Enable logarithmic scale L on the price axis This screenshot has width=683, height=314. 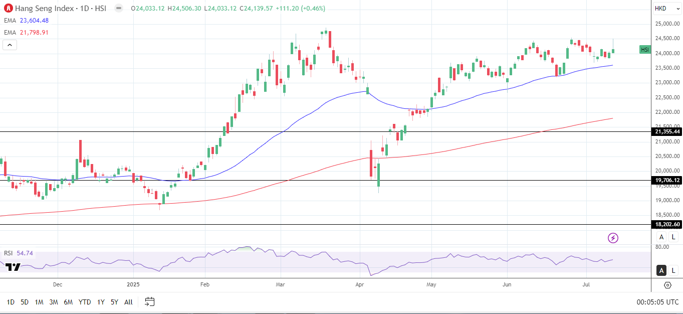point(673,237)
